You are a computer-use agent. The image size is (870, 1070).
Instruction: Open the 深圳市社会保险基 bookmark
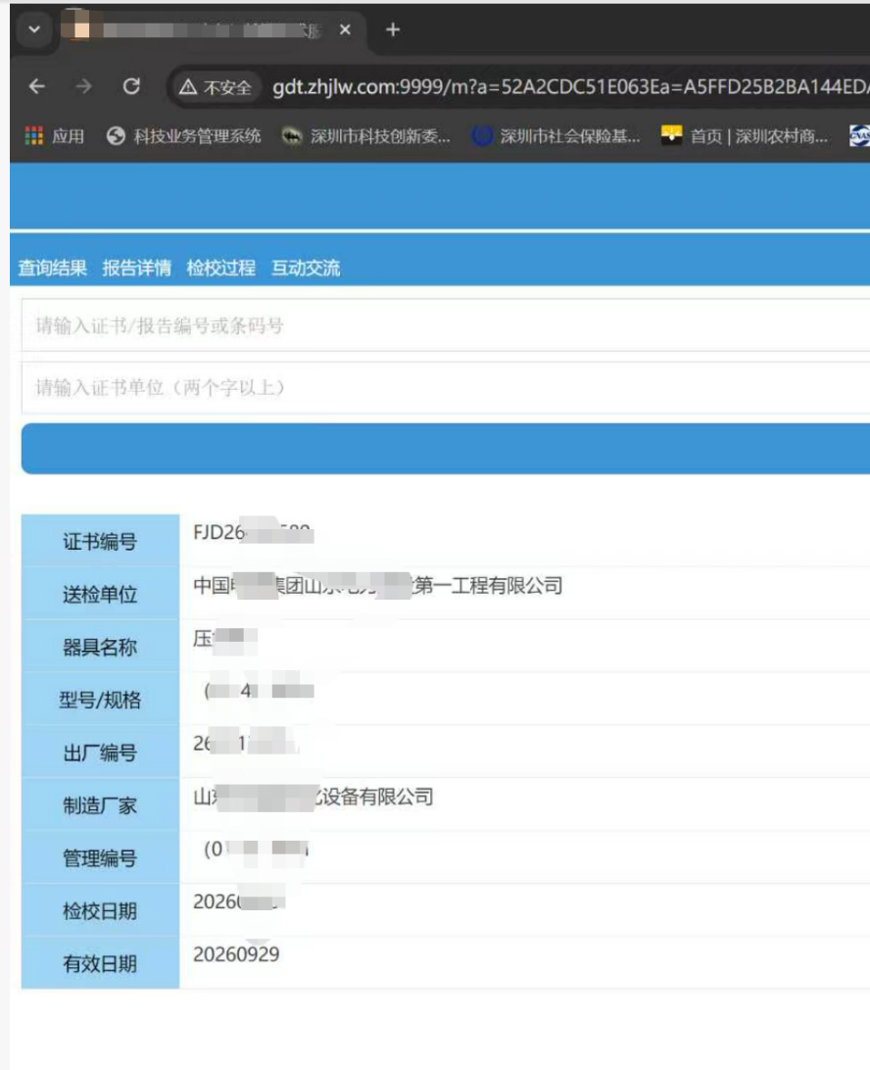coord(556,136)
